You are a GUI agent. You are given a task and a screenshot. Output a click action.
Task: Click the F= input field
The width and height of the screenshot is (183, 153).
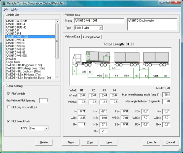[x=82, y=111]
